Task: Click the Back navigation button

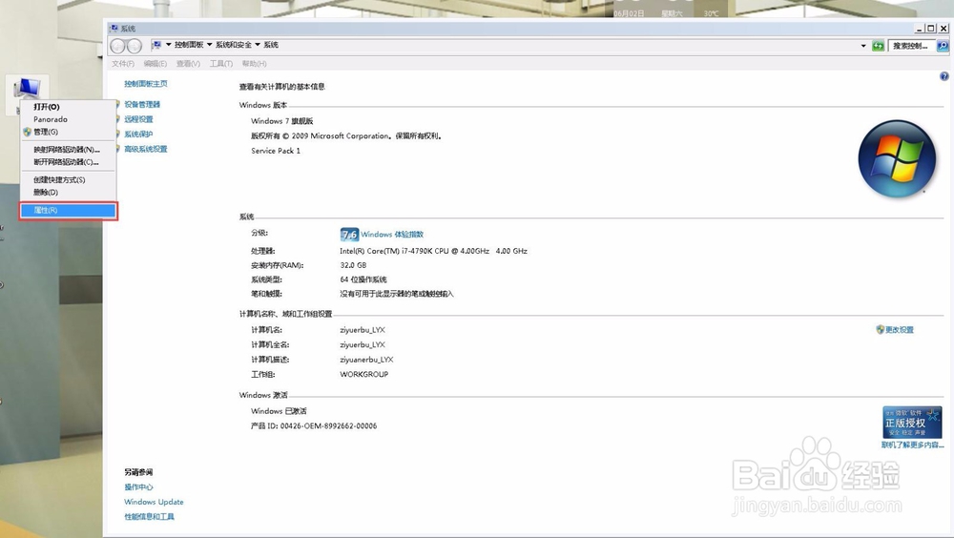Action: (x=118, y=46)
